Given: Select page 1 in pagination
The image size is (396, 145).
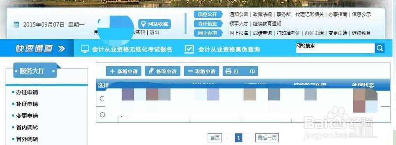Looking at the screenshot, I should coord(238,137).
